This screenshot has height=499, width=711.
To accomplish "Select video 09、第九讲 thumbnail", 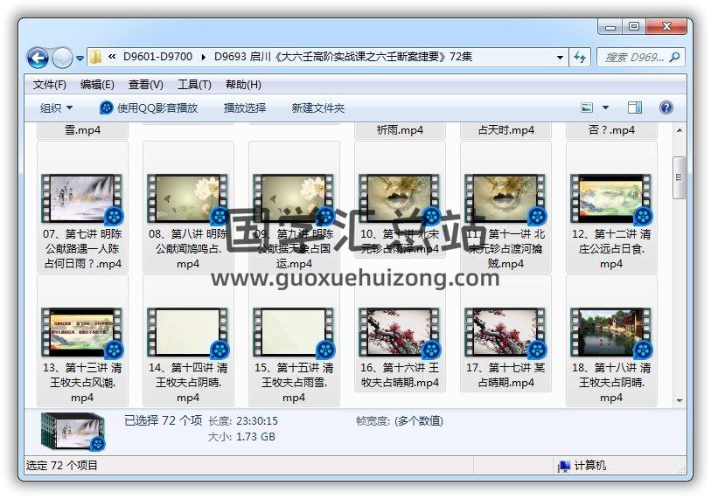I will tap(294, 198).
